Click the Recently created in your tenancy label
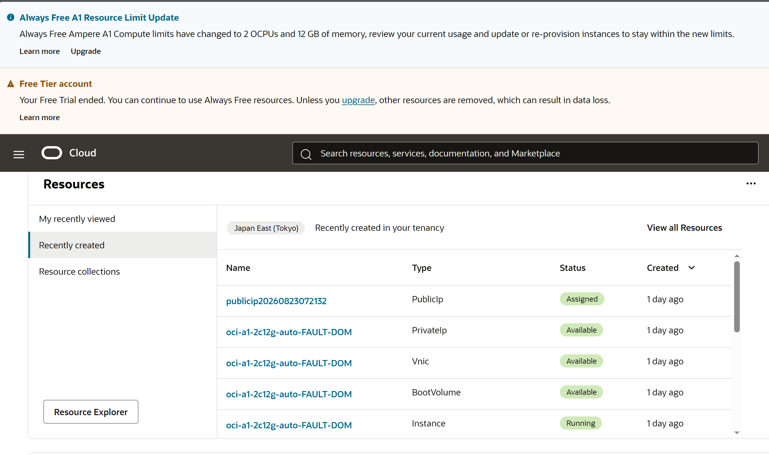The width and height of the screenshot is (769, 455). pyautogui.click(x=379, y=228)
